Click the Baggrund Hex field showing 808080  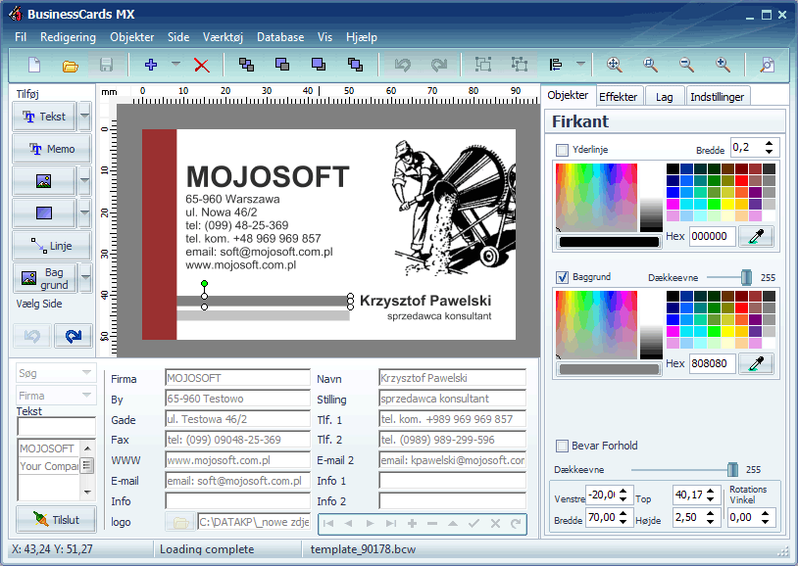[x=712, y=363]
